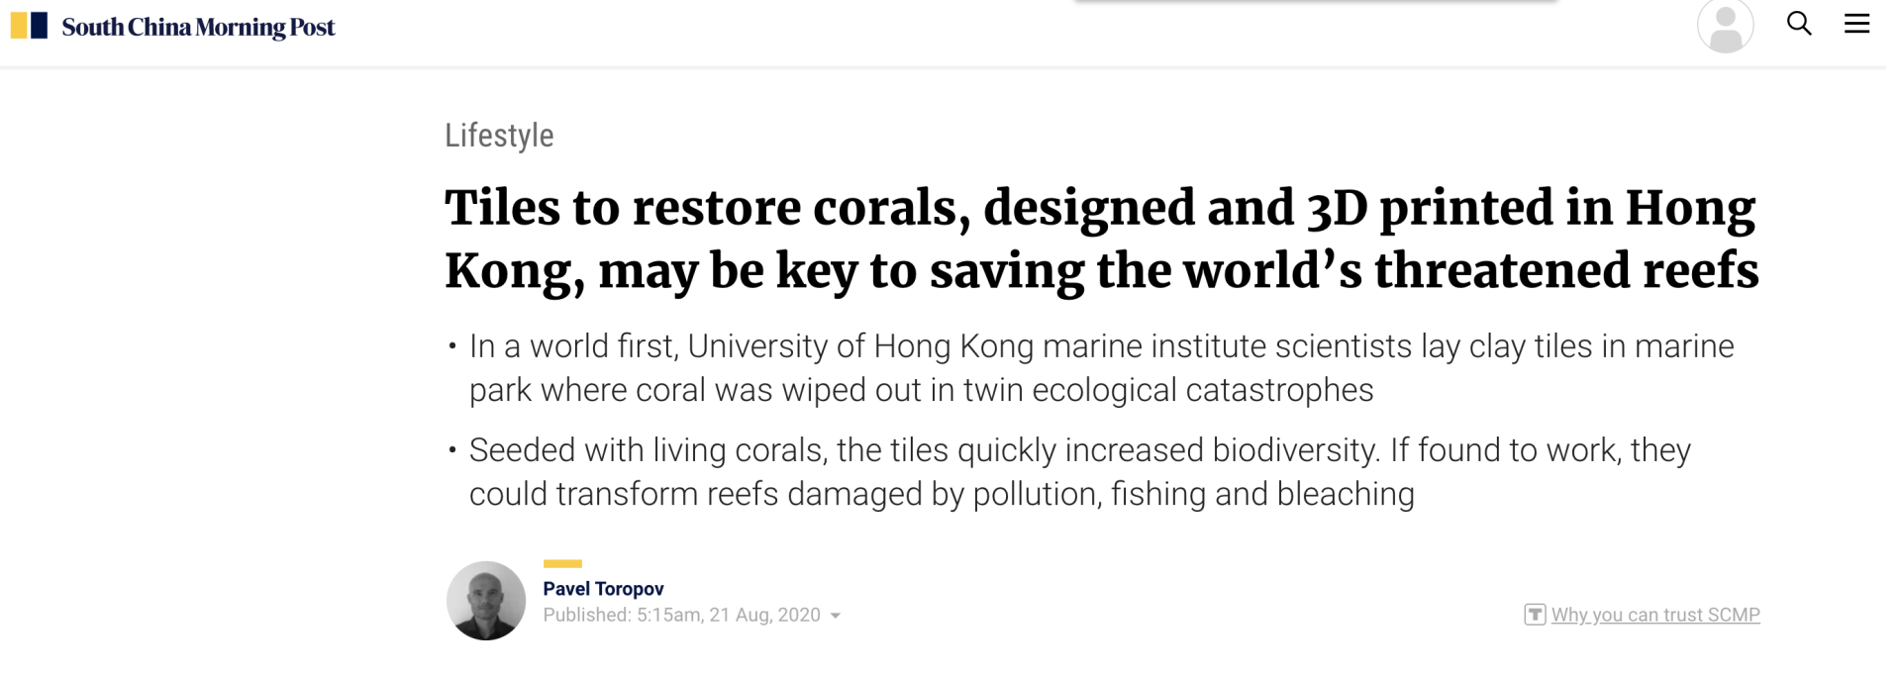The width and height of the screenshot is (1901, 676).
Task: Click the first summary bullet marker
Action: click(x=452, y=347)
